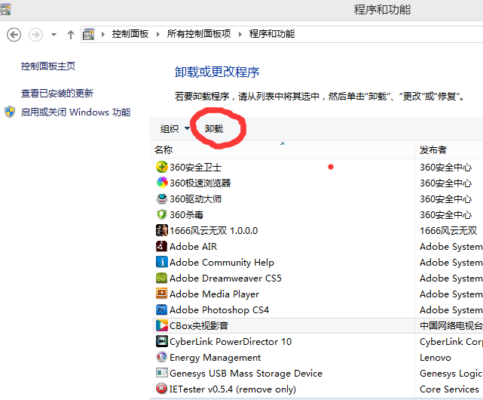Viewport: 483px width, 400px height.
Task: Click publisher CyberLink Corp cell
Action: (451, 342)
